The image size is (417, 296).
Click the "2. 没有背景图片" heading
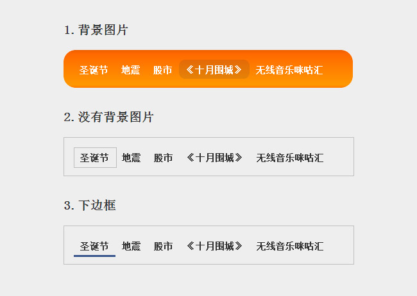coord(109,117)
